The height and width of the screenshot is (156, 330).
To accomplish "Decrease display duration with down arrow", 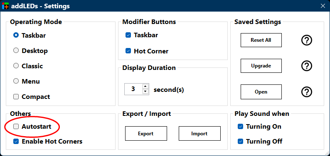I will pos(145,91).
